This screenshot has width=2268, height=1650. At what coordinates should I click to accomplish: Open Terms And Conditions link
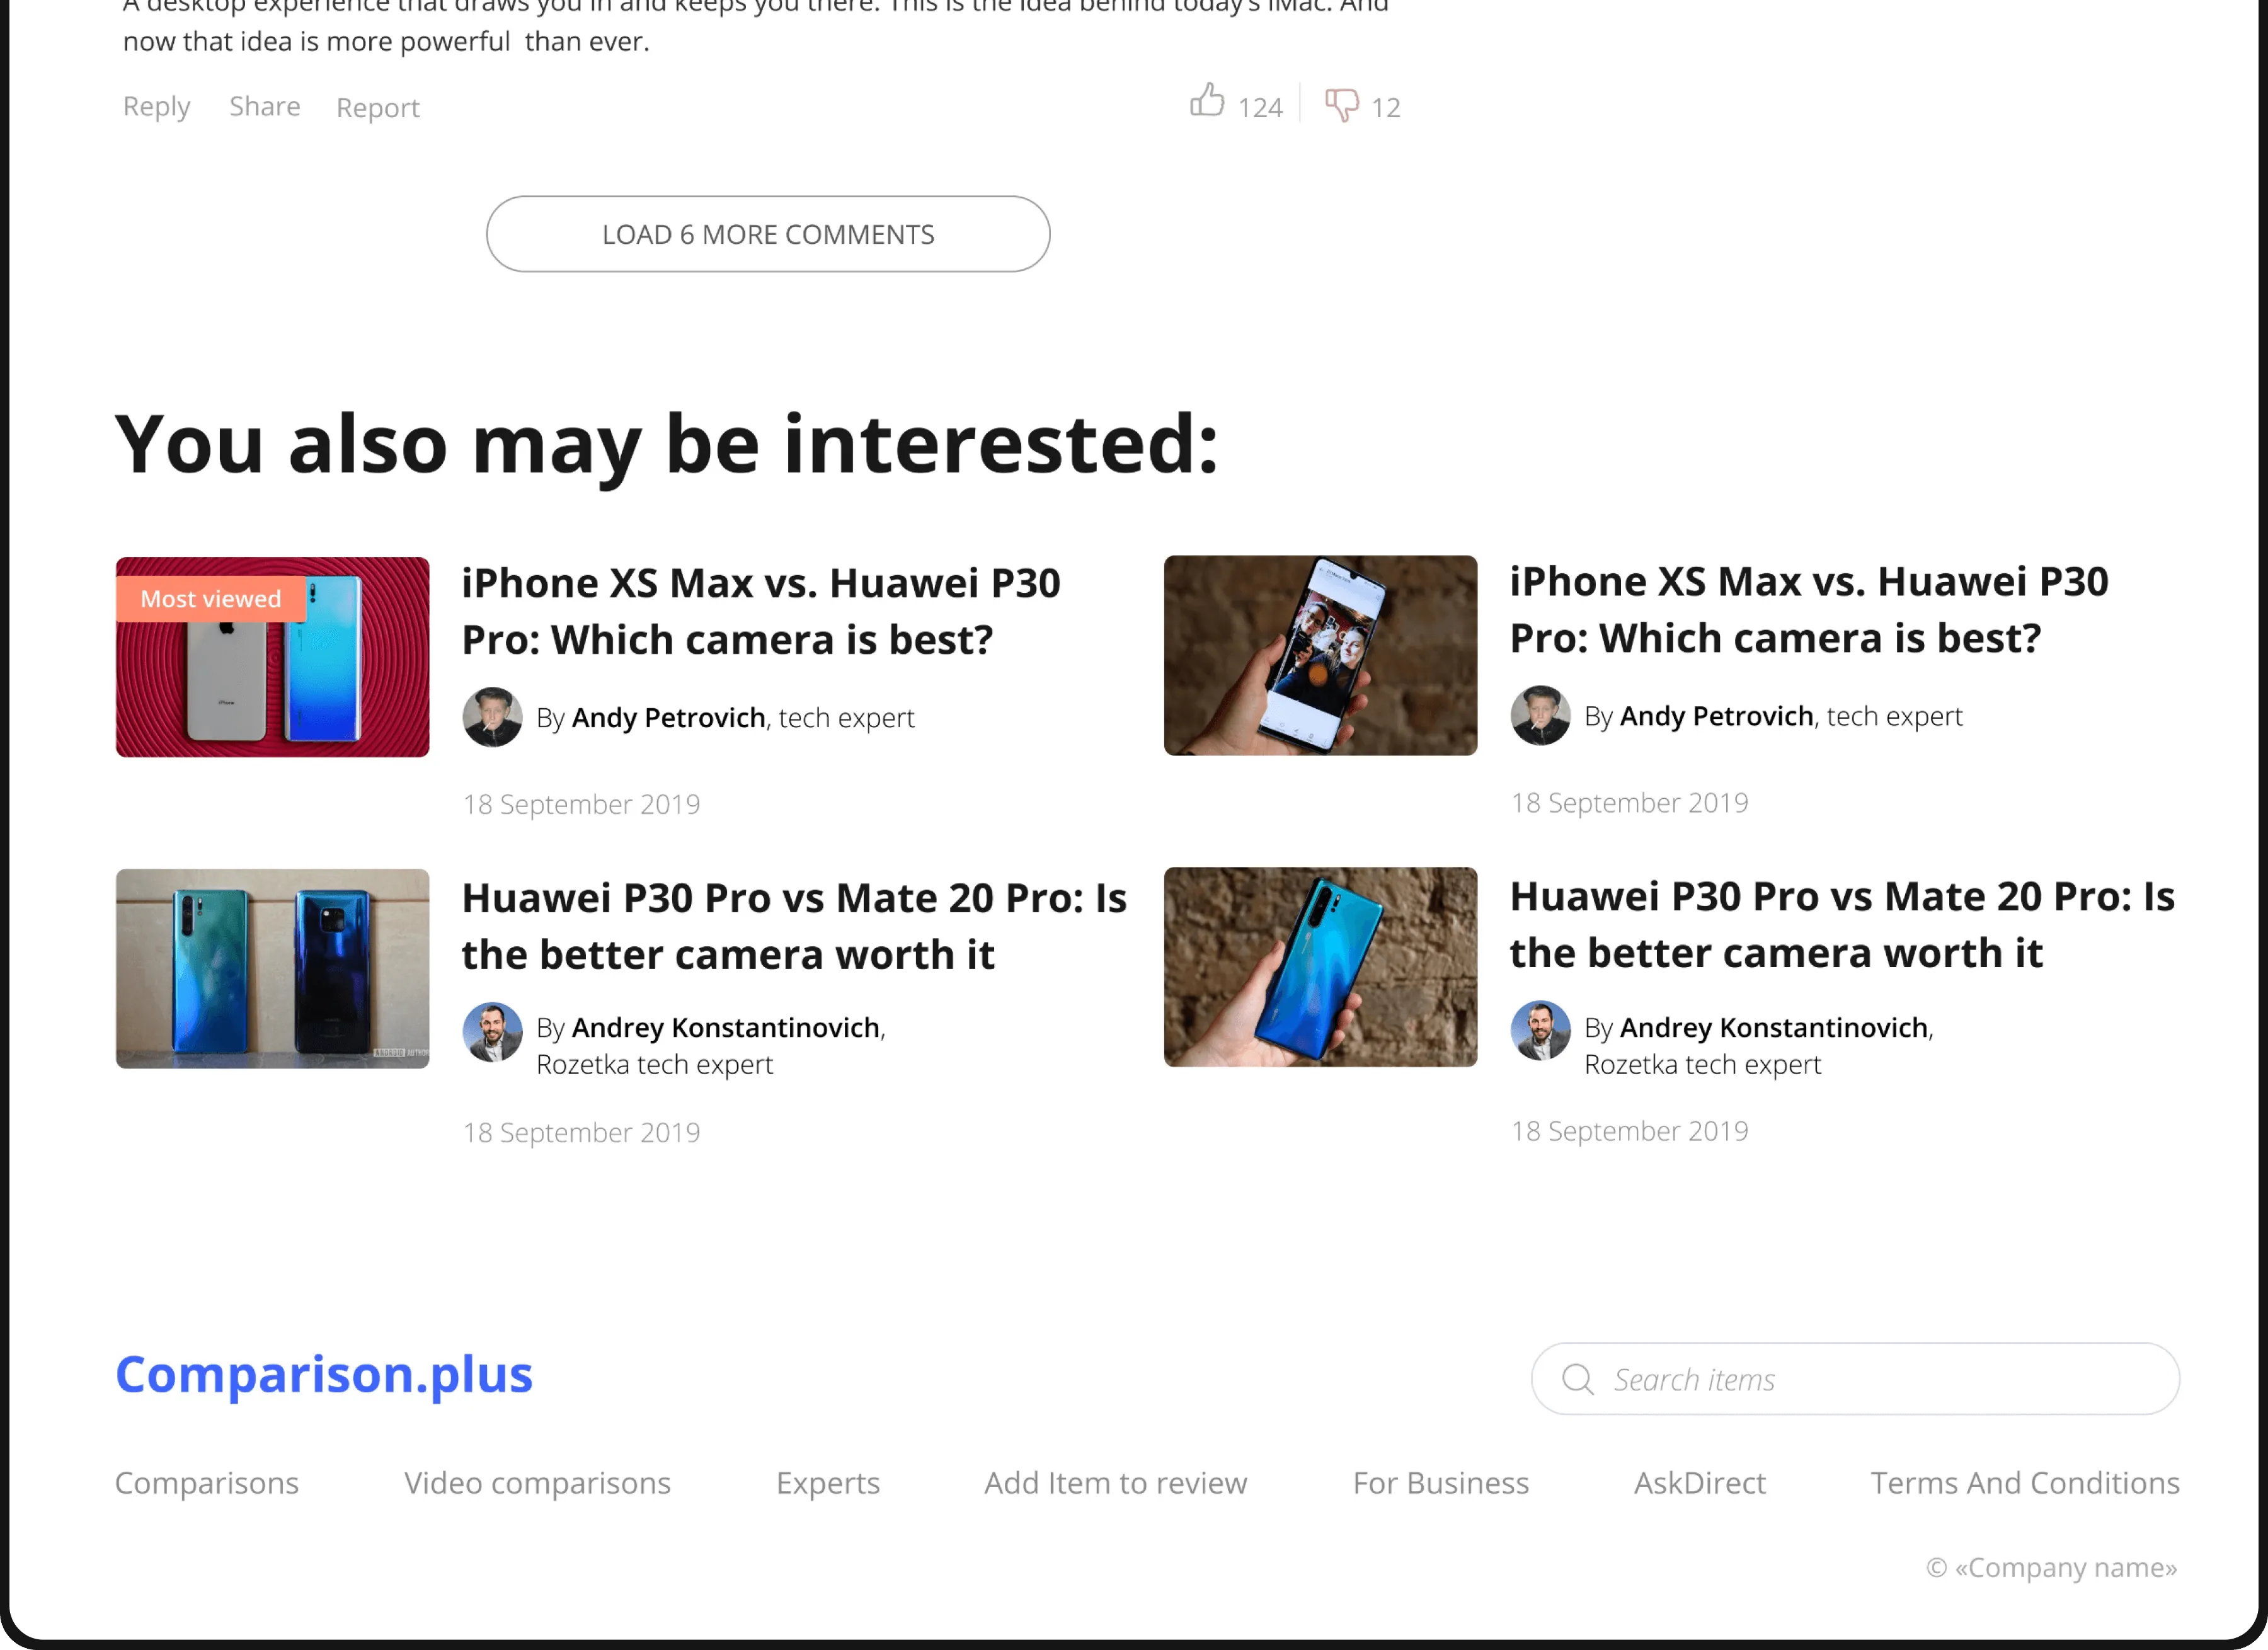pos(2025,1482)
